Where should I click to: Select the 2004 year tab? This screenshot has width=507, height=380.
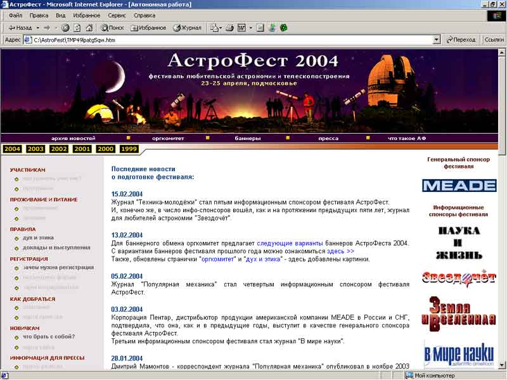[12, 149]
